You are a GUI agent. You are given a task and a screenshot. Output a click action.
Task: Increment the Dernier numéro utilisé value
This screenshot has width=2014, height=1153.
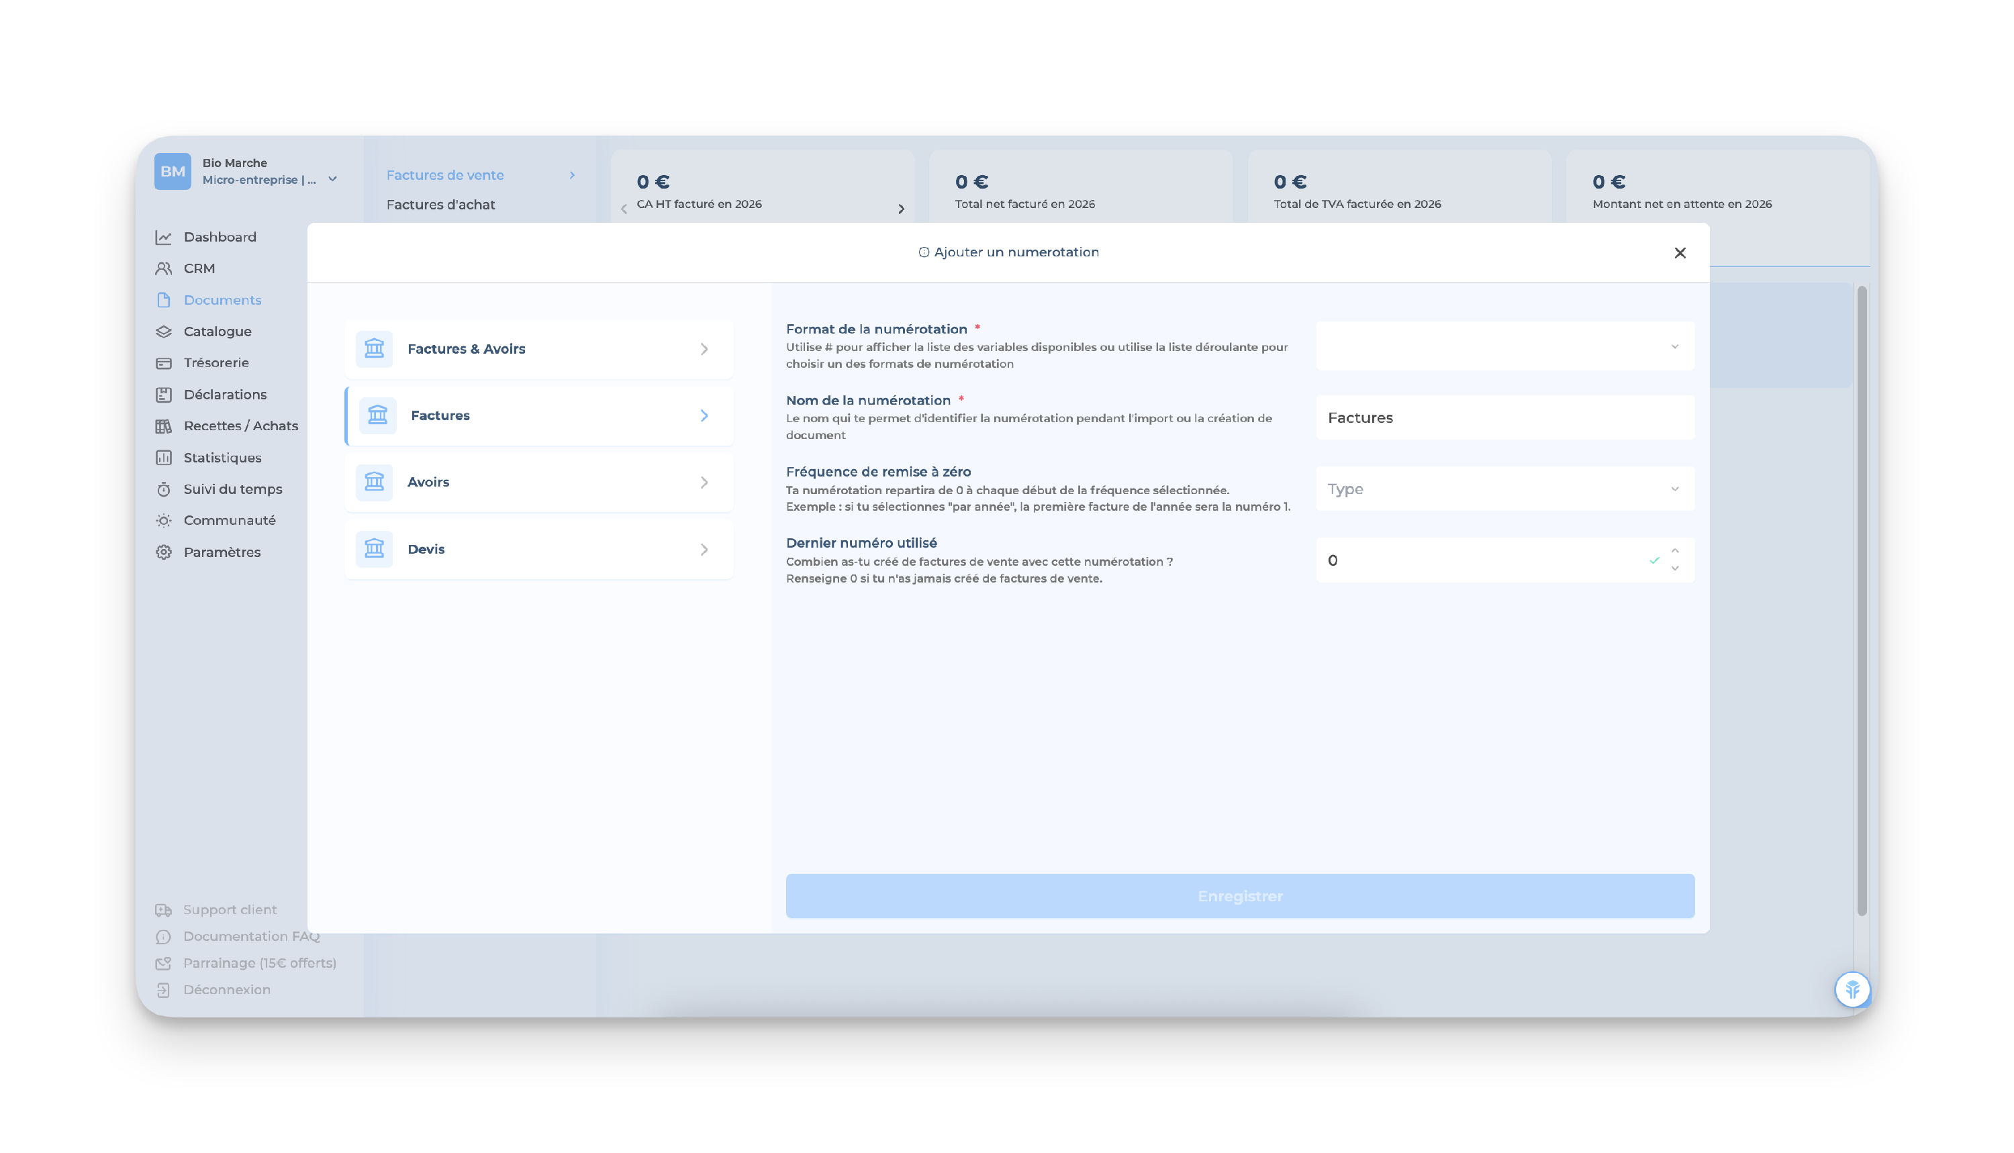click(x=1674, y=551)
